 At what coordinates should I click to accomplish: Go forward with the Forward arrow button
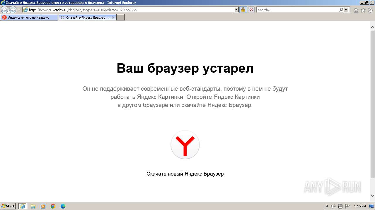pos(13,10)
